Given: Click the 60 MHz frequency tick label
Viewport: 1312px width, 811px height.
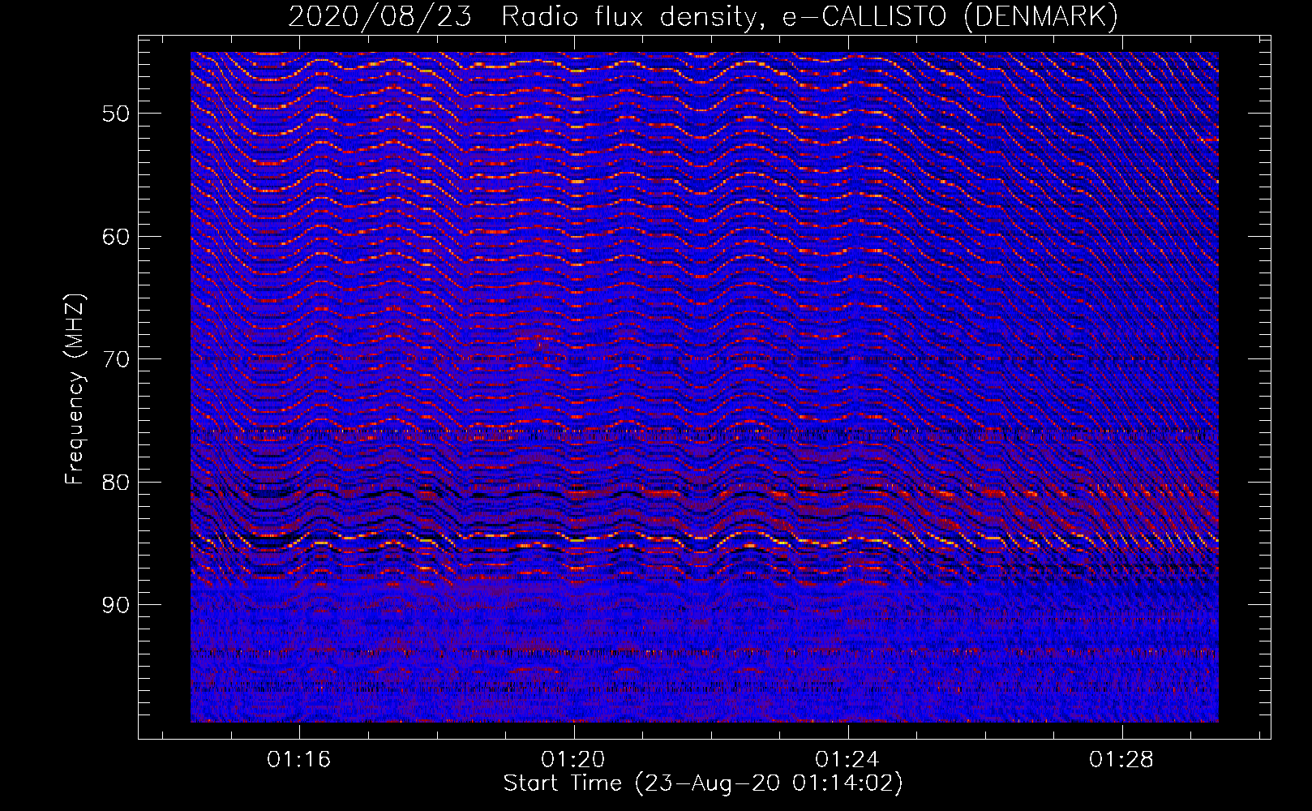Looking at the screenshot, I should (x=116, y=237).
